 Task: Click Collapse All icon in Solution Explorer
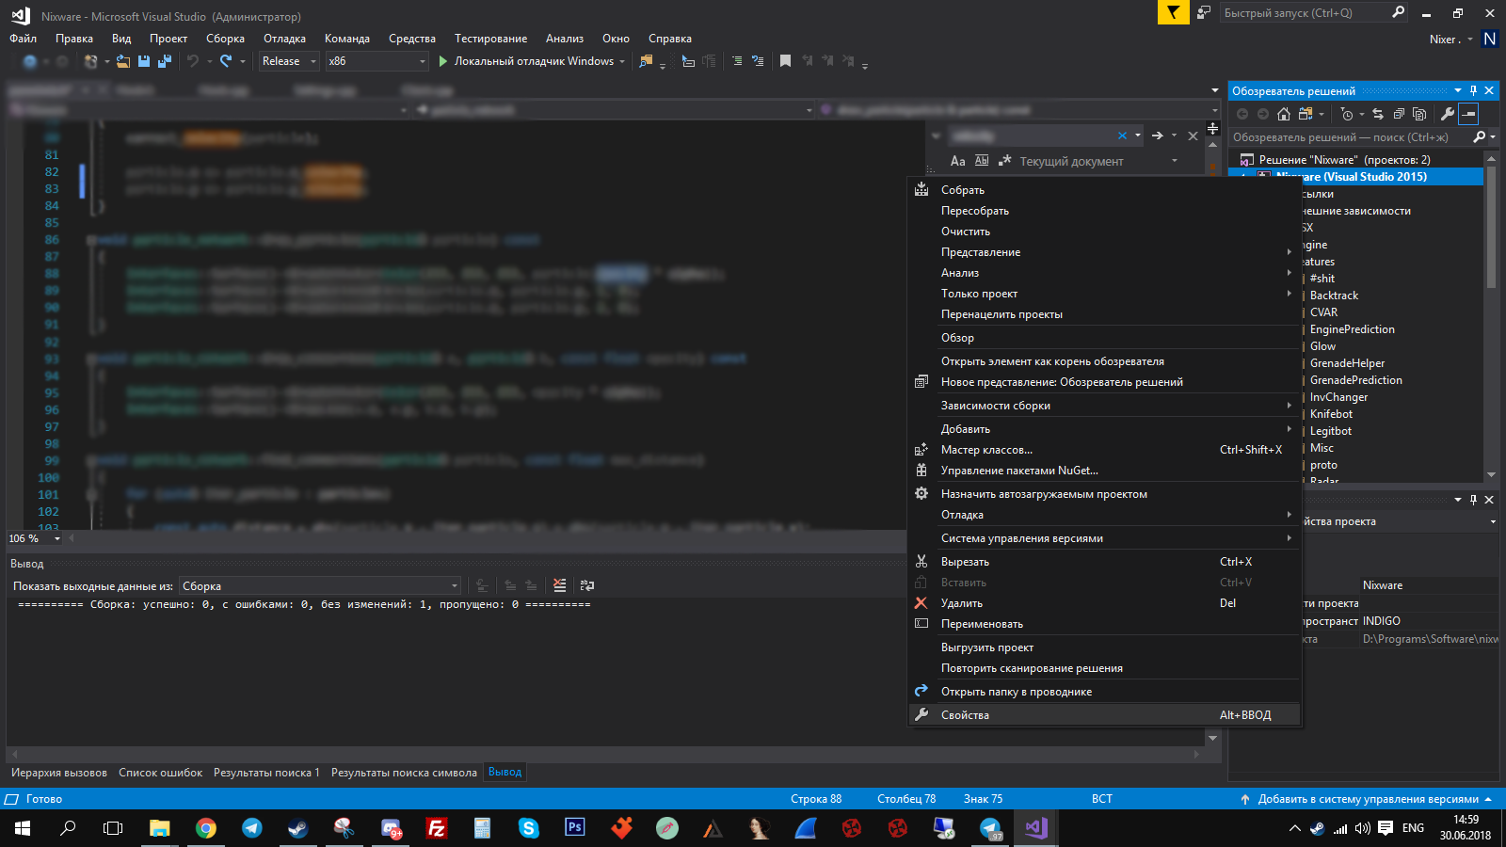[x=1399, y=114]
